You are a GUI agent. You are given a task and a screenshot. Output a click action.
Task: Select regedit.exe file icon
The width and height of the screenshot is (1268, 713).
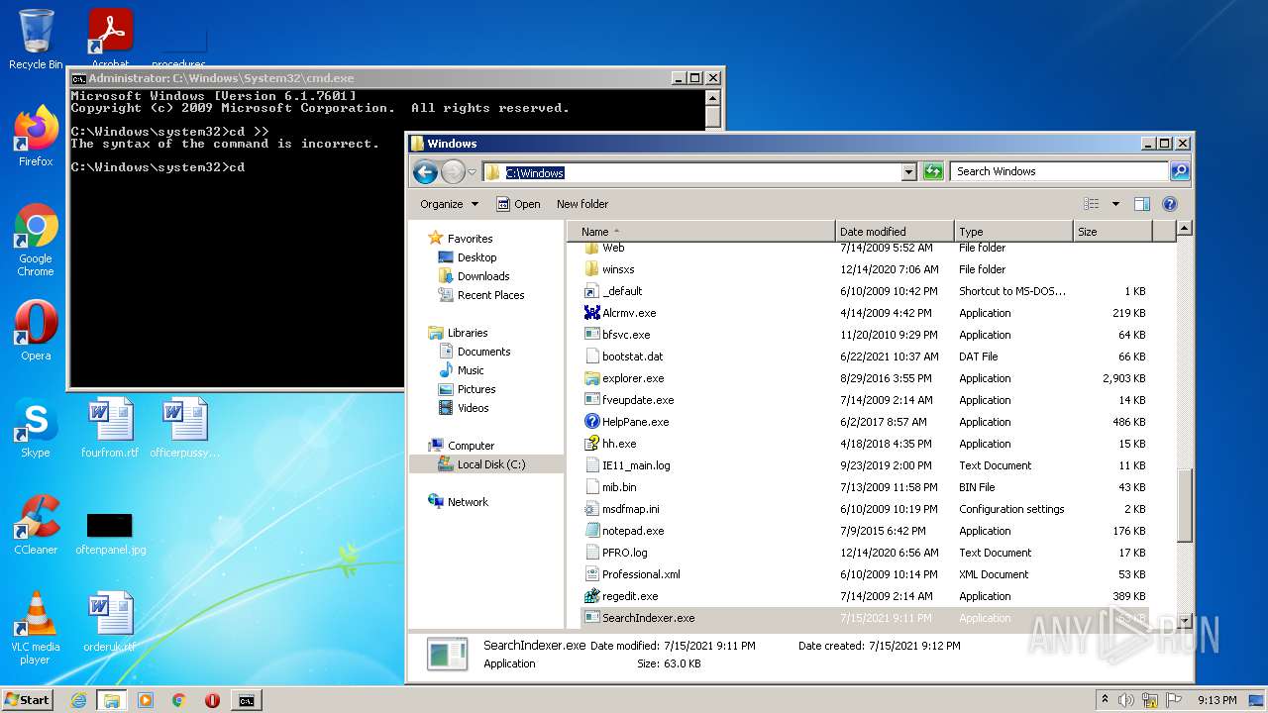click(592, 596)
